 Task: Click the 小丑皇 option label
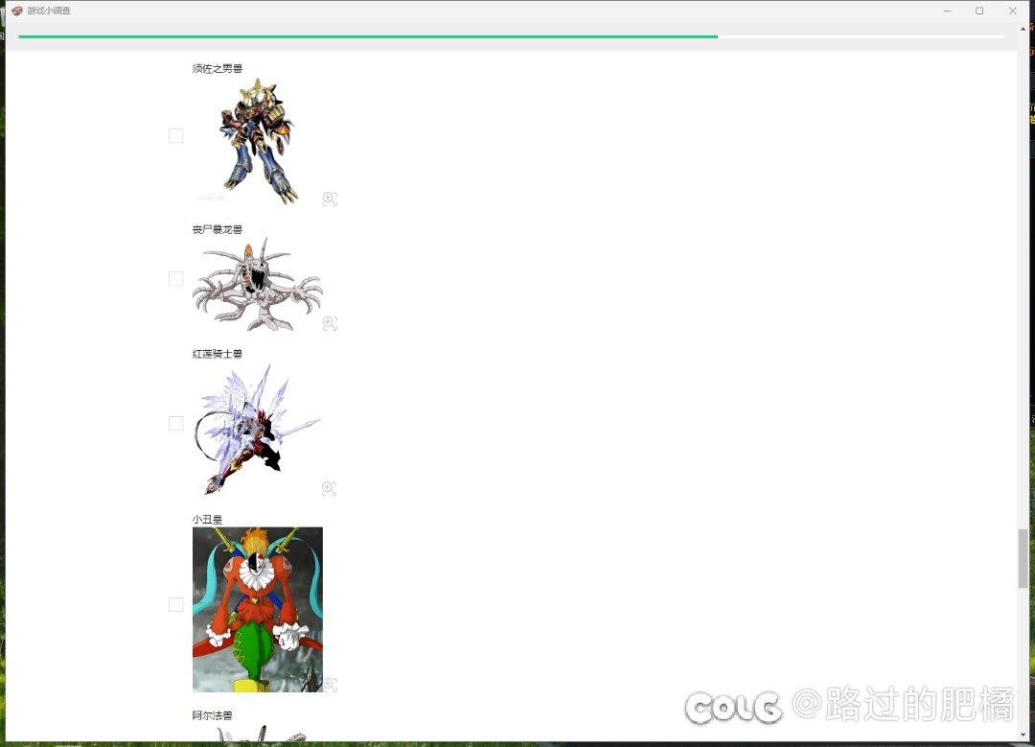[x=207, y=519]
